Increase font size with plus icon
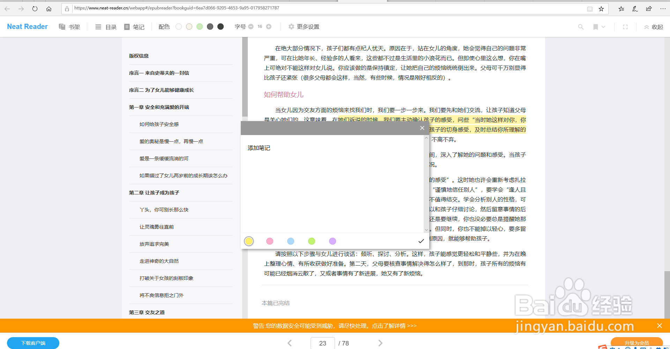Screen dimensions: 670x349 (269, 27)
